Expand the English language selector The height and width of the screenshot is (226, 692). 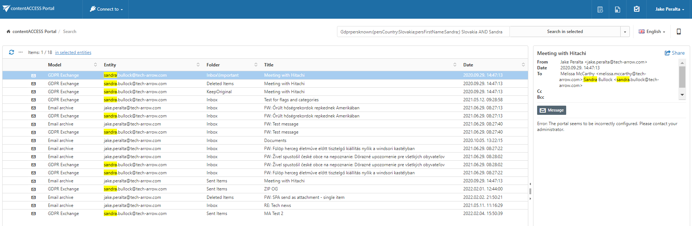(x=652, y=32)
